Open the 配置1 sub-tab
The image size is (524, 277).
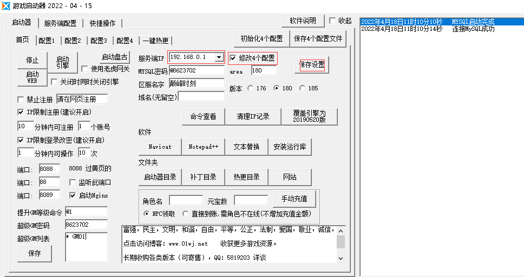tap(47, 41)
